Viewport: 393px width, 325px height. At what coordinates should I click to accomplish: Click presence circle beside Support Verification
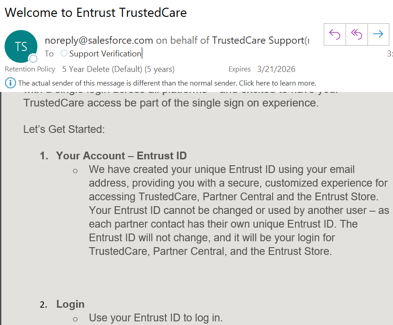click(64, 54)
